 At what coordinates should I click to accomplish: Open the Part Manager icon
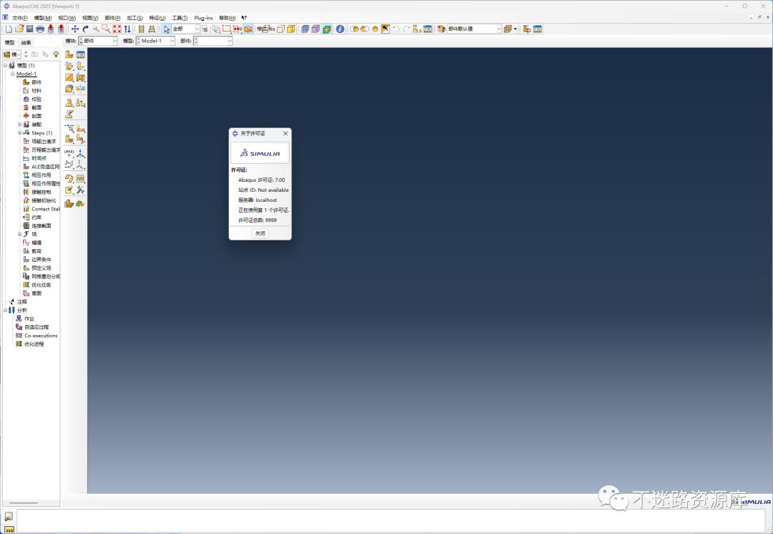pyautogui.click(x=80, y=54)
